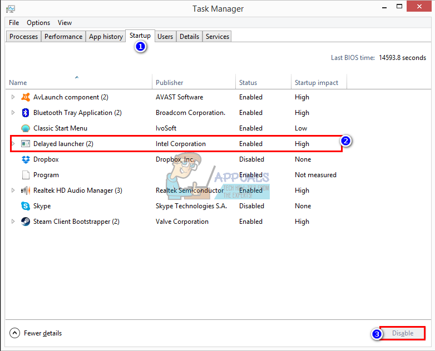Click the Low startup impact value
The width and height of the screenshot is (435, 351).
pos(301,128)
